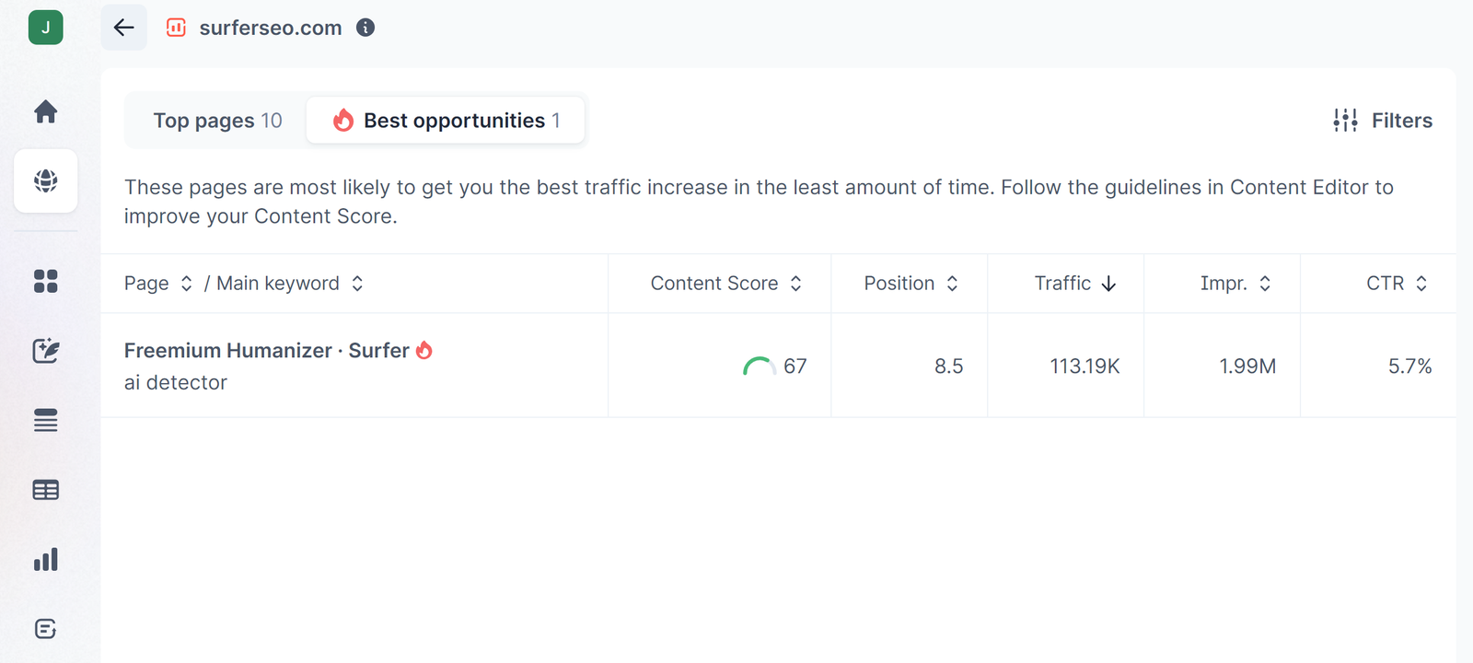Switch to the Top pages tab
Viewport: 1473px width, 663px height.
218,120
